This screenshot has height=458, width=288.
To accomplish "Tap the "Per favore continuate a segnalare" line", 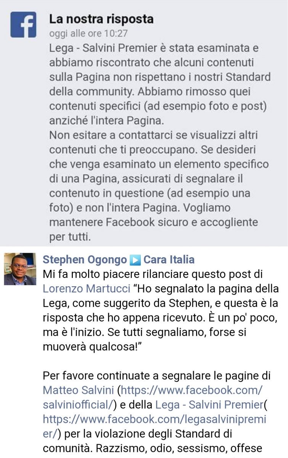I will point(156,376).
